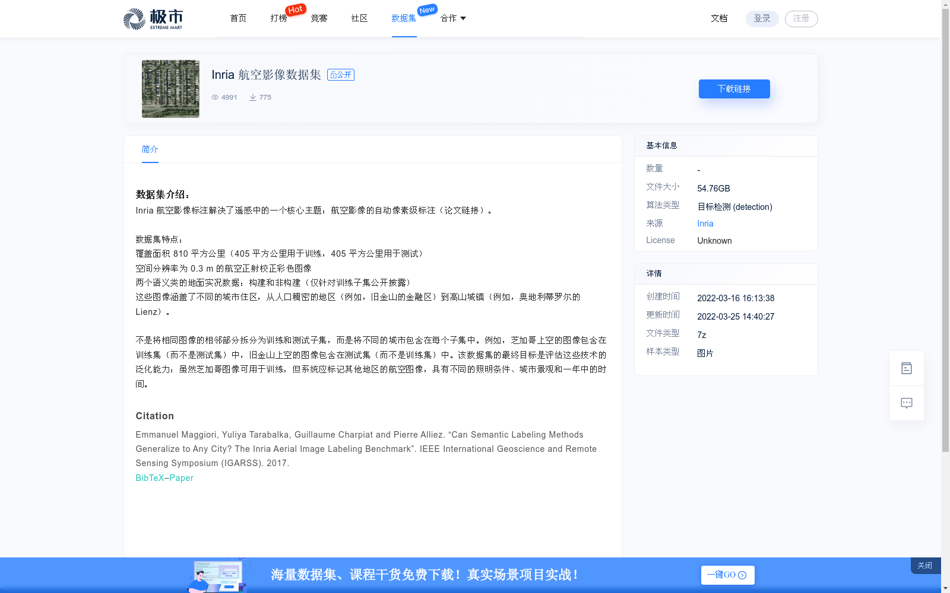Screen dimensions: 950x593
Task: Click the Hot badge on 打榜
Action: [x=296, y=9]
